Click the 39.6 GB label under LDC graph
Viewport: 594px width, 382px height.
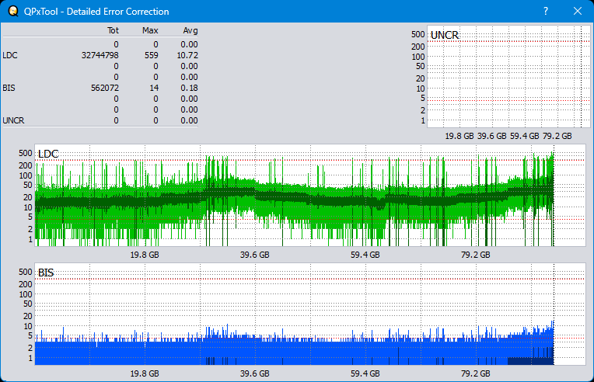(x=254, y=255)
